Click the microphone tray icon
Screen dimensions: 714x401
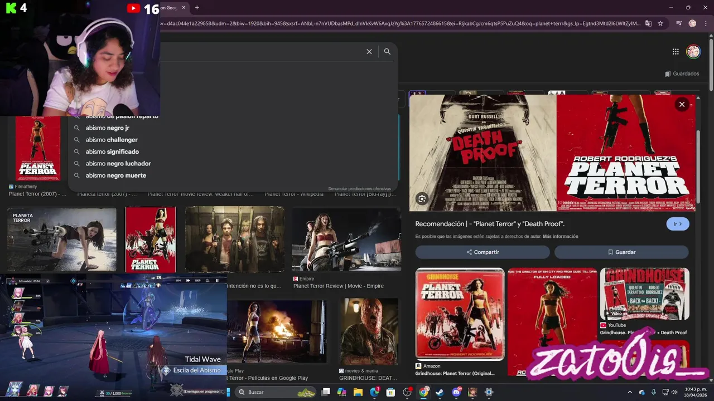(653, 392)
